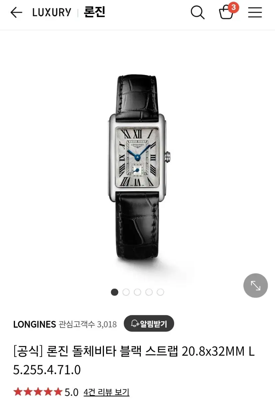Image resolution: width=275 pixels, height=400 pixels.
Task: Select the fourth image indicator dot
Action: [x=149, y=292]
